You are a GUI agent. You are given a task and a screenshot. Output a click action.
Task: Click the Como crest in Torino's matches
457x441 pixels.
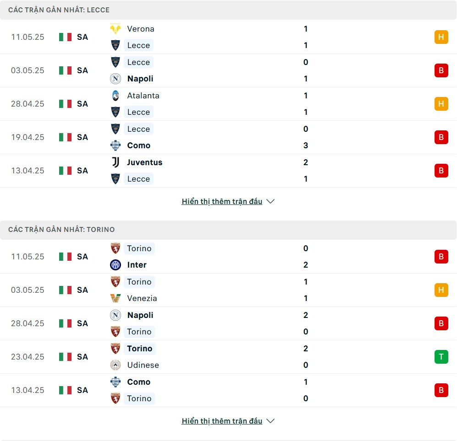pyautogui.click(x=116, y=382)
